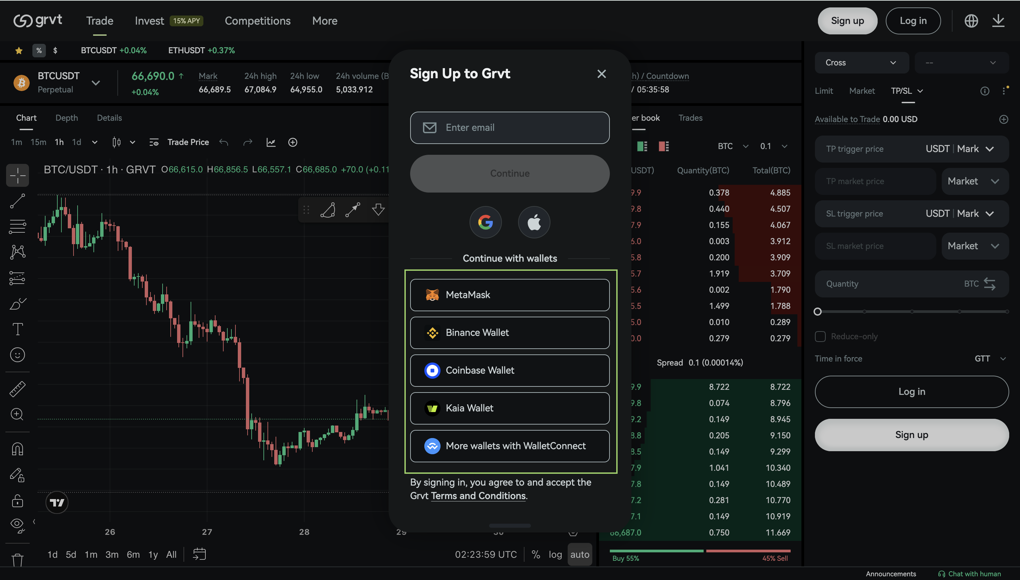Open the go to date calendar

(x=199, y=554)
